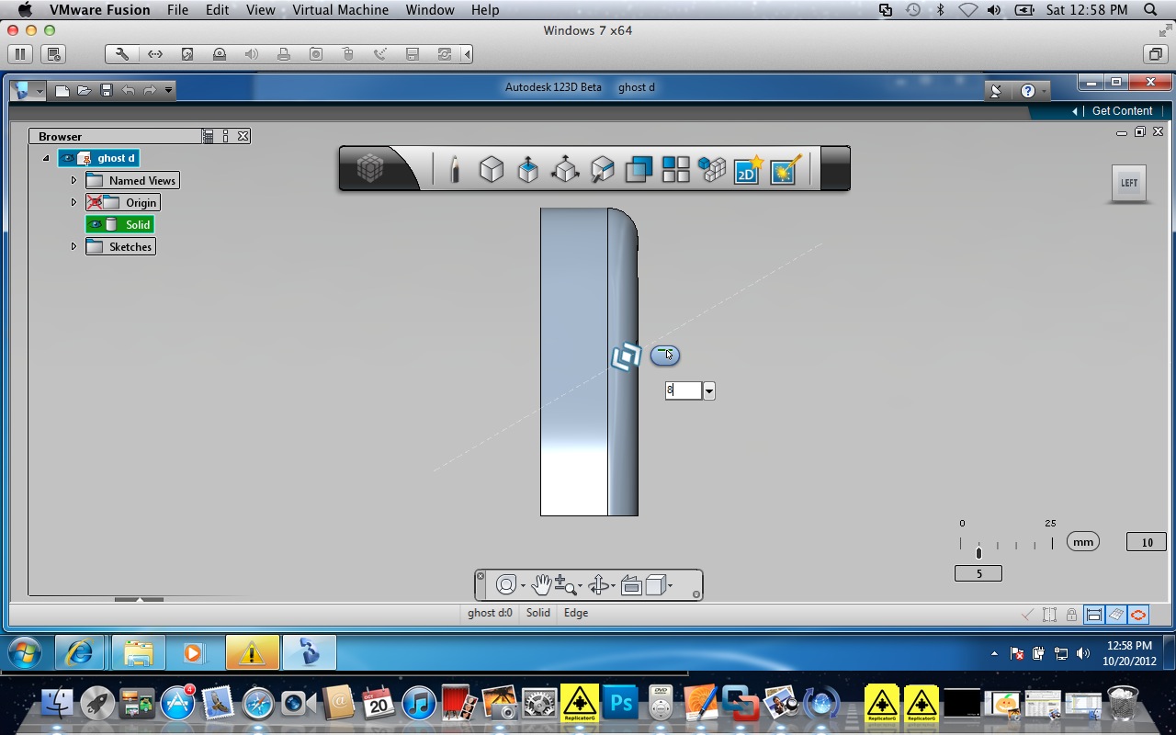The width and height of the screenshot is (1176, 735).
Task: Save the document with floppy icon
Action: tap(107, 90)
